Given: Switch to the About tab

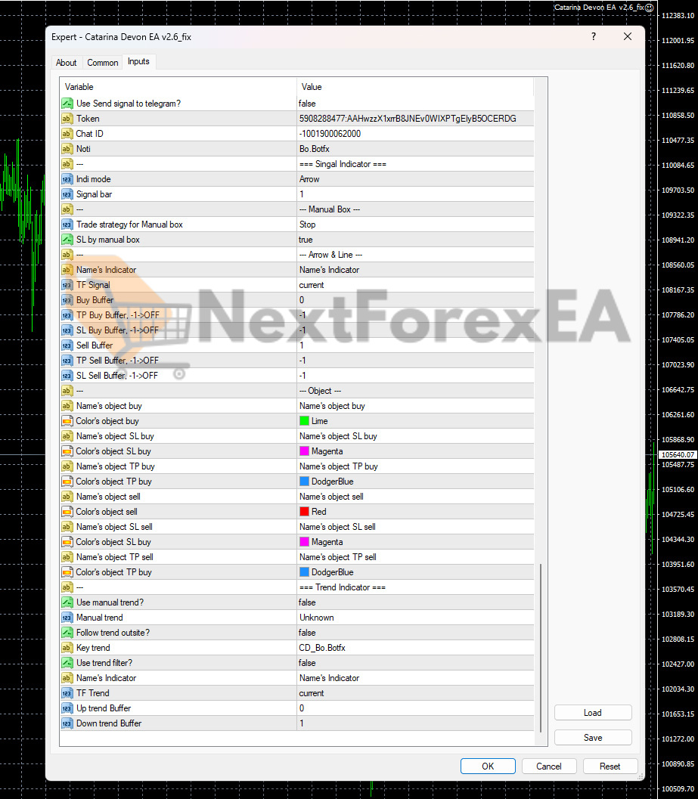Looking at the screenshot, I should click(67, 63).
